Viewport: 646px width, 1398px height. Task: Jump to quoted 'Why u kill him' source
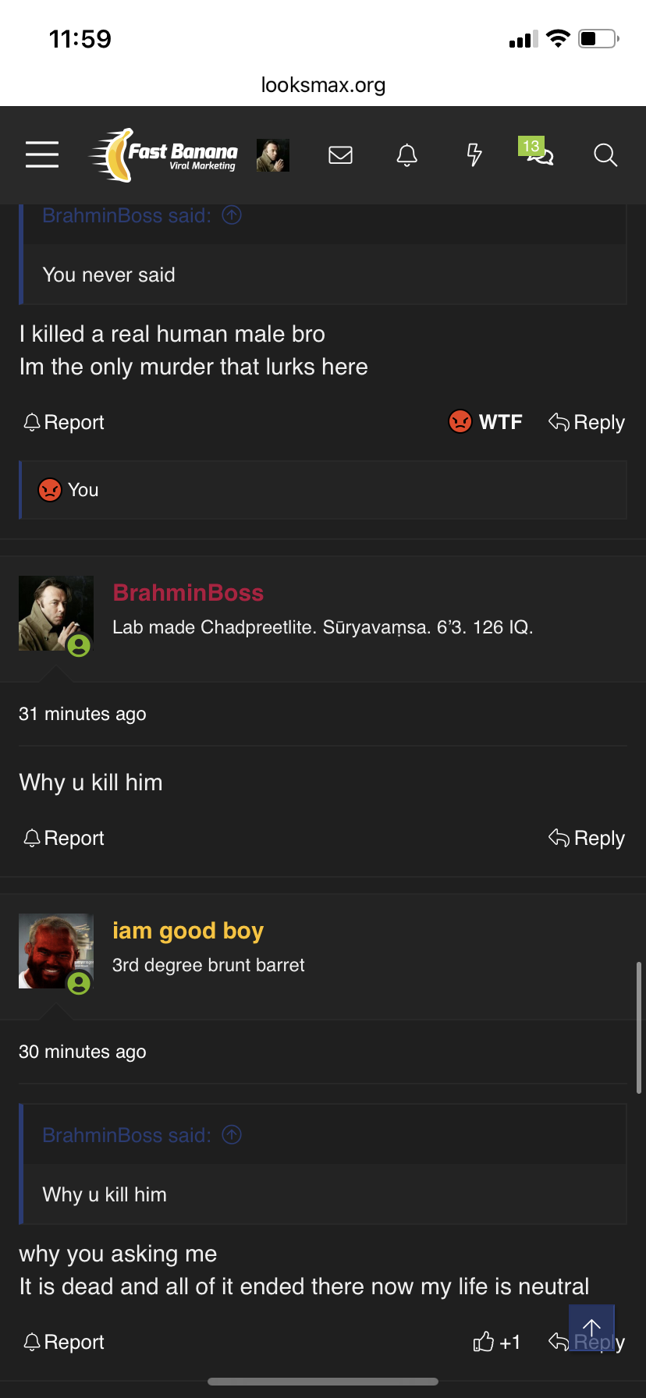[232, 1134]
